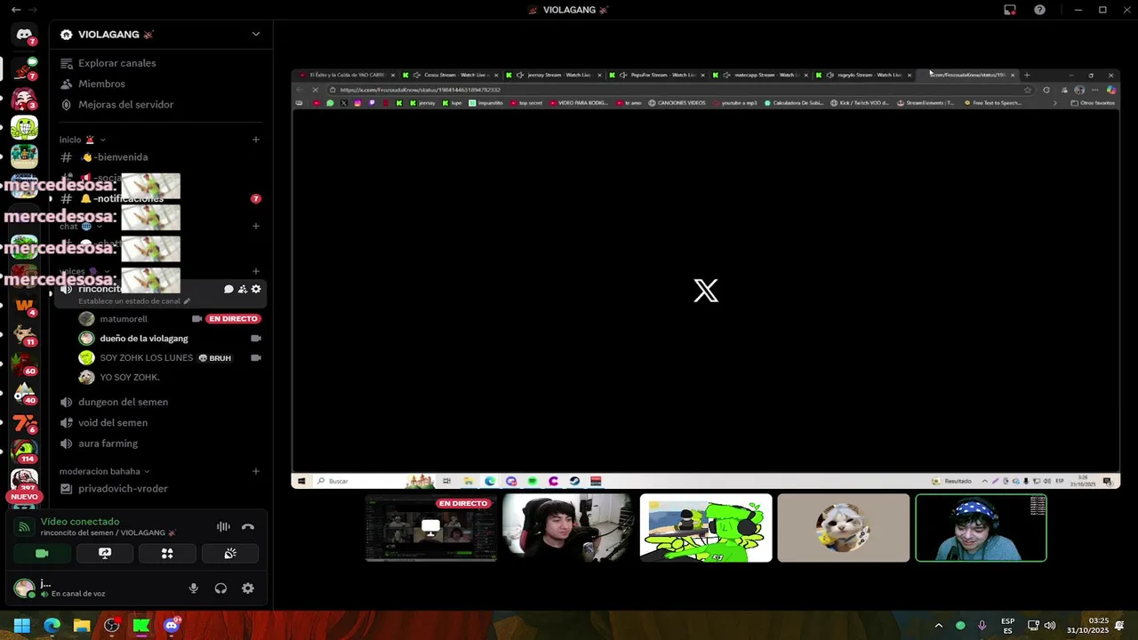Switch to Cosca Stream tab in shared browser

[451, 75]
